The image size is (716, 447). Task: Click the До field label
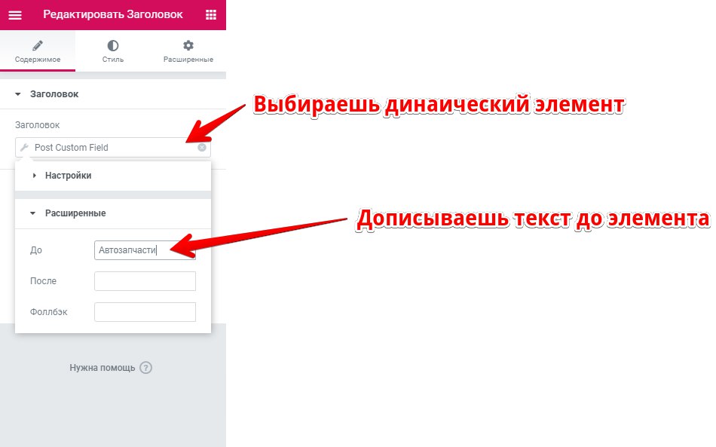tap(36, 250)
